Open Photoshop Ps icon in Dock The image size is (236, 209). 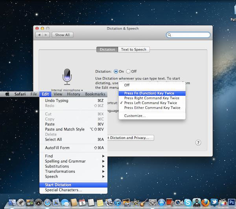[232, 202]
